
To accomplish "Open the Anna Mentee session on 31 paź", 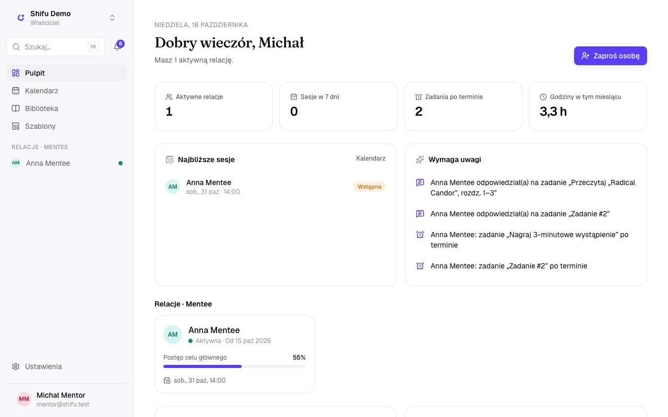I will [276, 187].
